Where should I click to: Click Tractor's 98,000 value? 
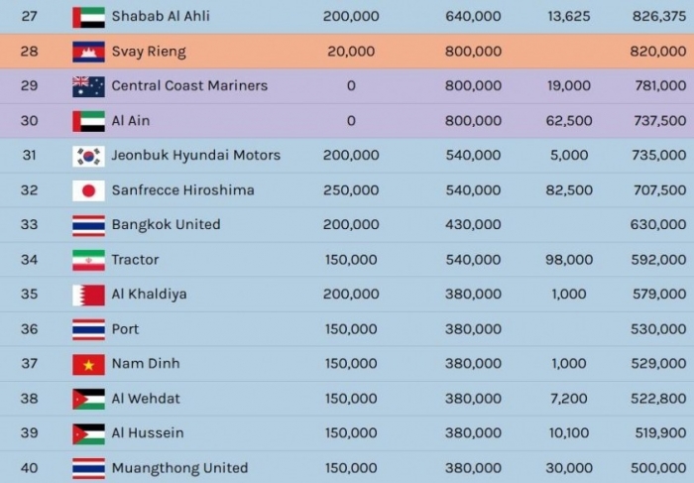click(x=569, y=260)
